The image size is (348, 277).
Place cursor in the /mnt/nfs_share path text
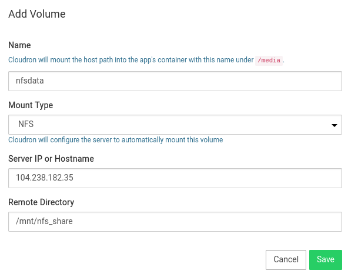point(44,221)
